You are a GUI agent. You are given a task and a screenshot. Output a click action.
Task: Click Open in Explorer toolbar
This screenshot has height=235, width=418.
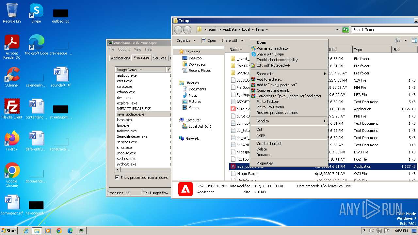click(x=209, y=40)
